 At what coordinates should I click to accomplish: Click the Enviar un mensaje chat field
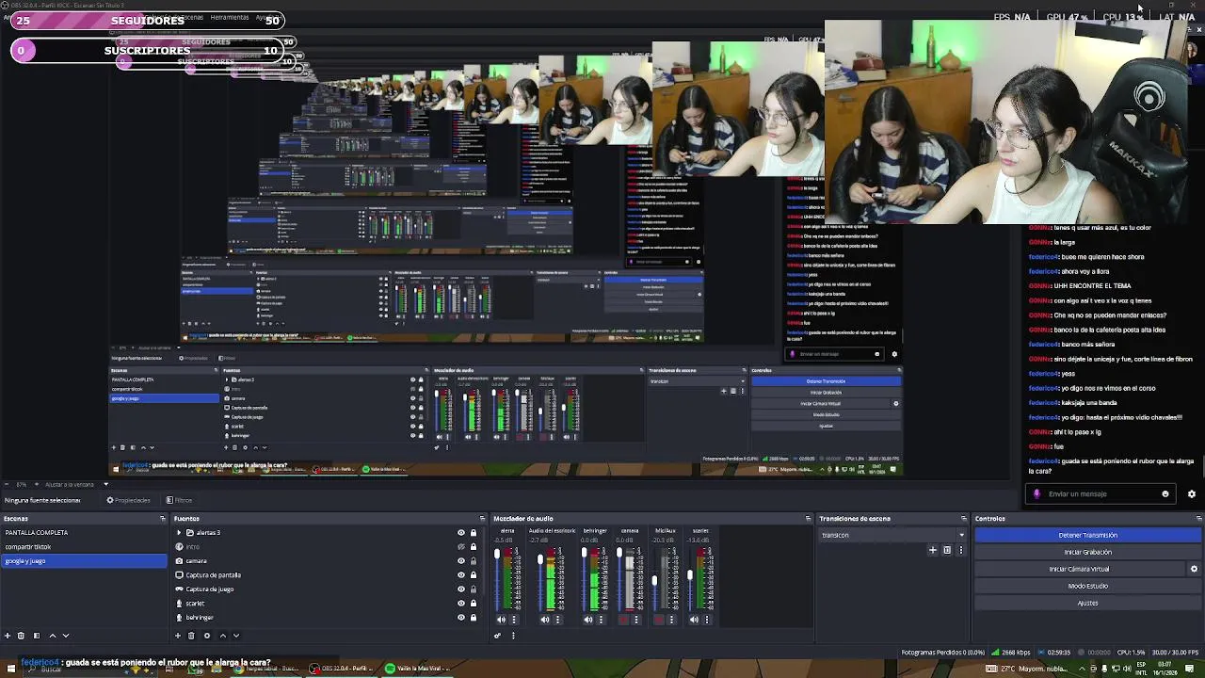(1100, 494)
